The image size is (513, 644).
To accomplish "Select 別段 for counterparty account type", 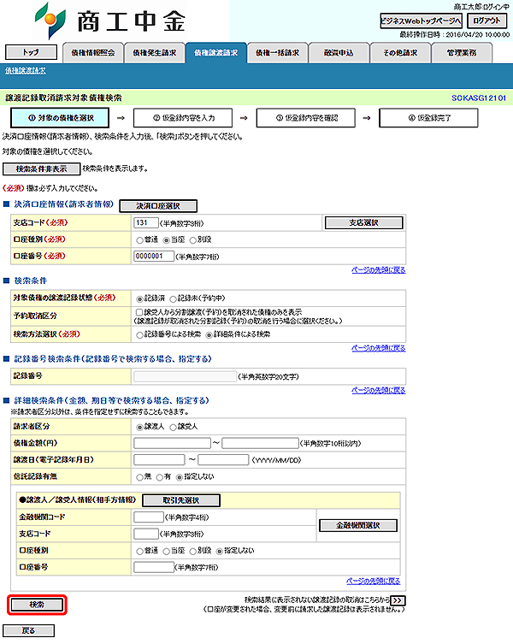I will (x=193, y=551).
